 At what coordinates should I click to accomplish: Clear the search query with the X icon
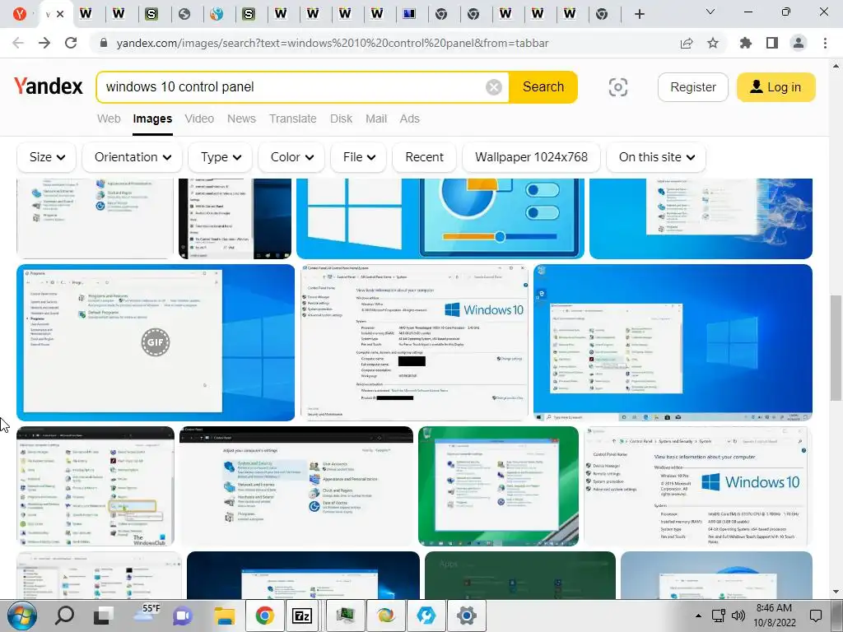(x=494, y=87)
